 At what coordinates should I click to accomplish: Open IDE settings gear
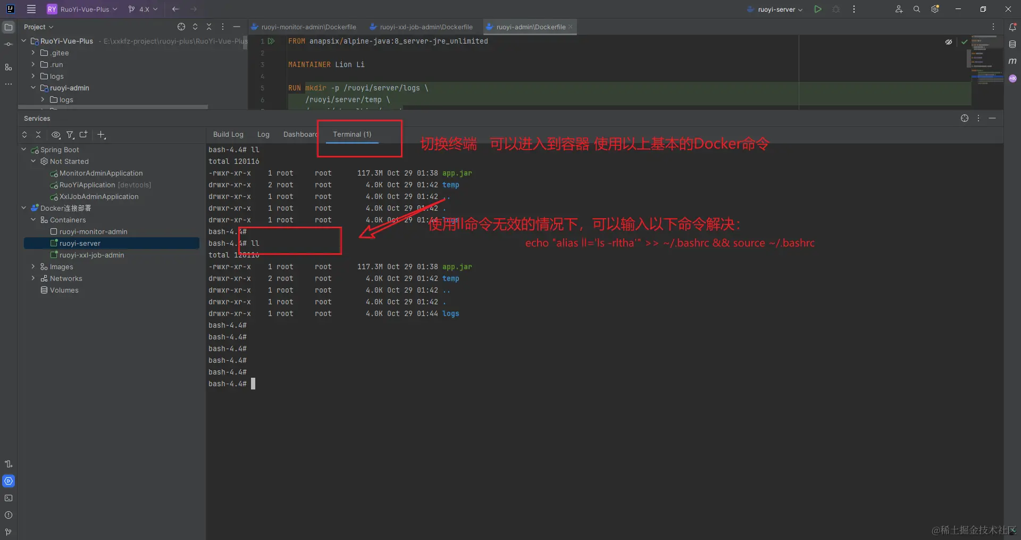(935, 9)
